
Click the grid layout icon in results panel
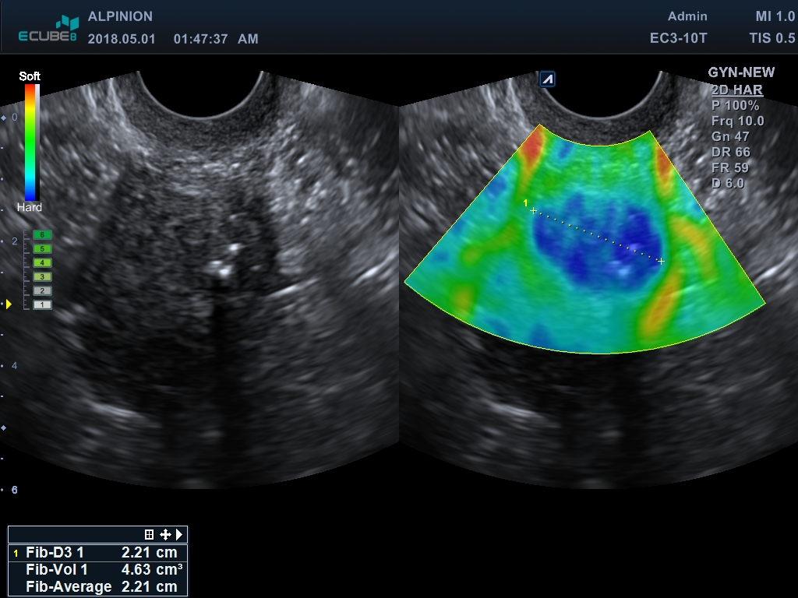[x=150, y=535]
